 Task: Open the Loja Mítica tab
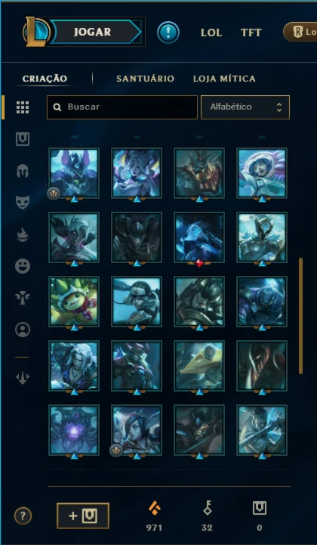point(224,79)
